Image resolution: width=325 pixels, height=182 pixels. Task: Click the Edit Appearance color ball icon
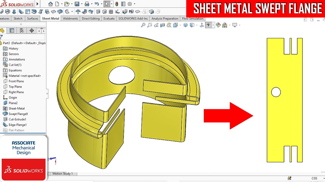218,25
